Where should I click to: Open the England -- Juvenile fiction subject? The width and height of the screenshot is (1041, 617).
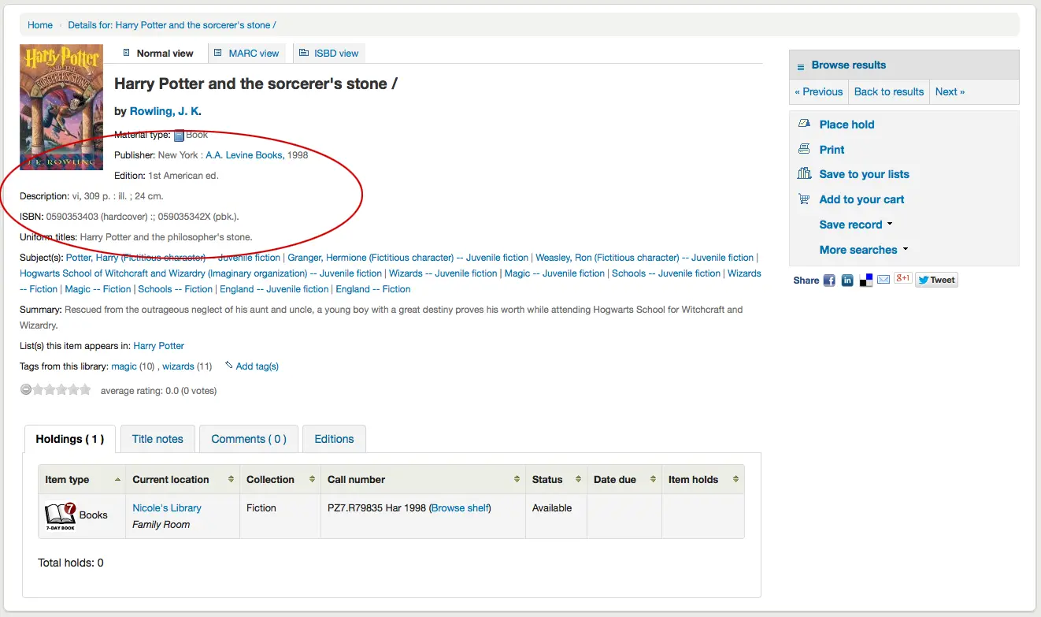pos(274,289)
